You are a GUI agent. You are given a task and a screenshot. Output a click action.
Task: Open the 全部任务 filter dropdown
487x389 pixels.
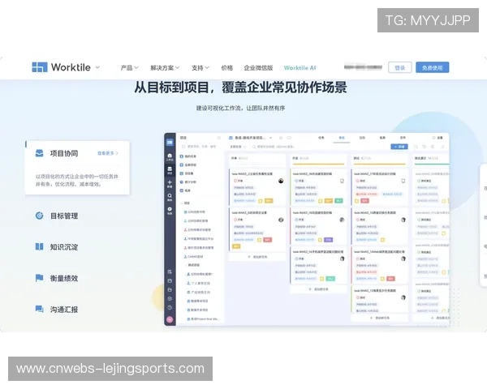coord(238,147)
